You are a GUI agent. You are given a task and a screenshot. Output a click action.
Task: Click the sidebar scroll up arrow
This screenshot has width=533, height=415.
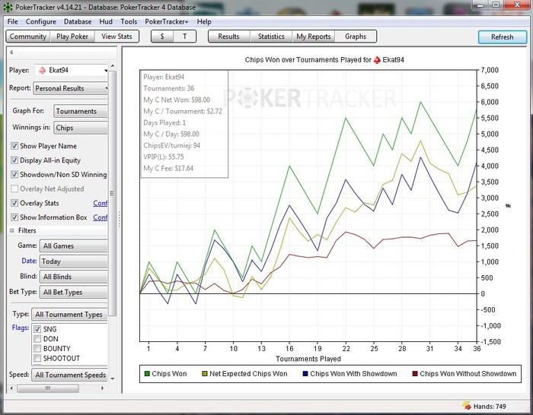(x=113, y=66)
